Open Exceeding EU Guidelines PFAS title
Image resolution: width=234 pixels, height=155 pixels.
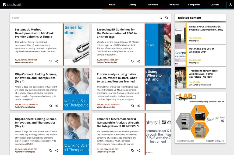click(117, 33)
